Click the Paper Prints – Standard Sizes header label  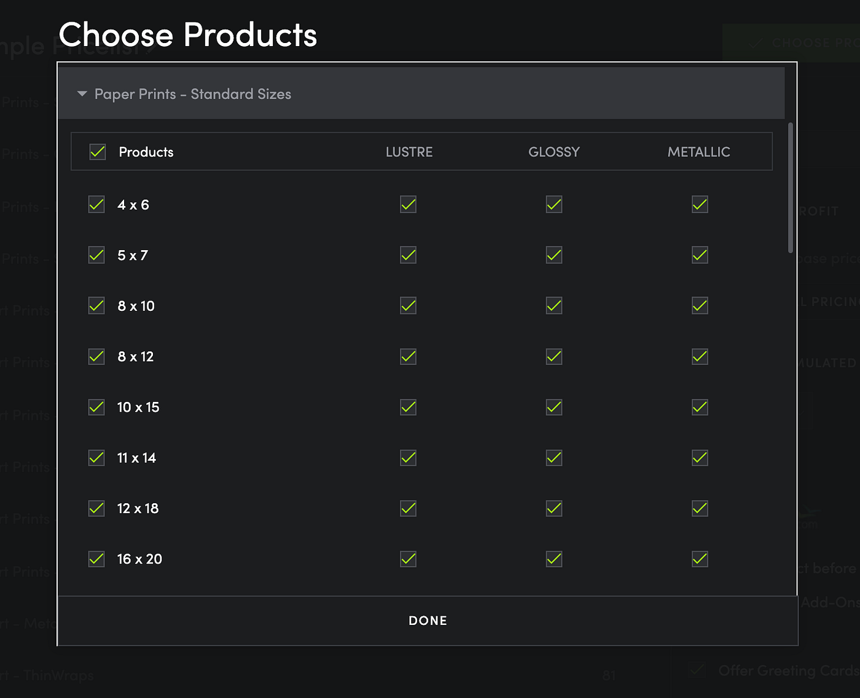coord(193,94)
